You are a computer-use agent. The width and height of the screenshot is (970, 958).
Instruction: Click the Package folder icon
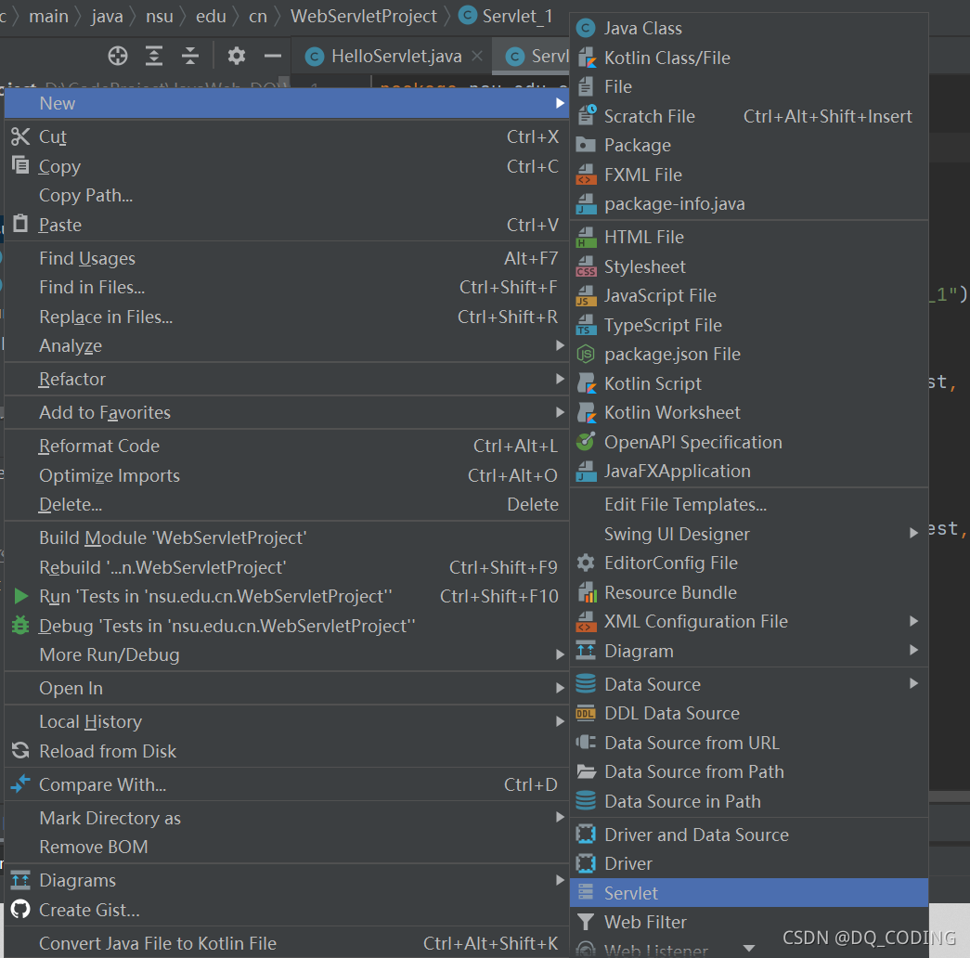585,145
